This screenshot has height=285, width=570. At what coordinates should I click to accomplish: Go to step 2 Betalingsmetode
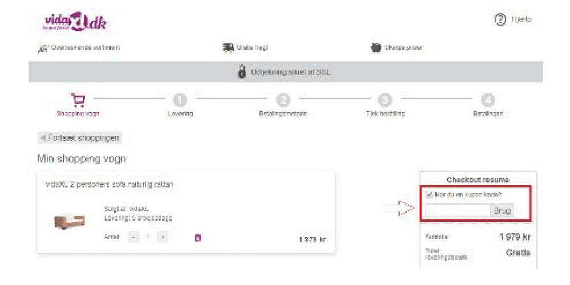[283, 100]
